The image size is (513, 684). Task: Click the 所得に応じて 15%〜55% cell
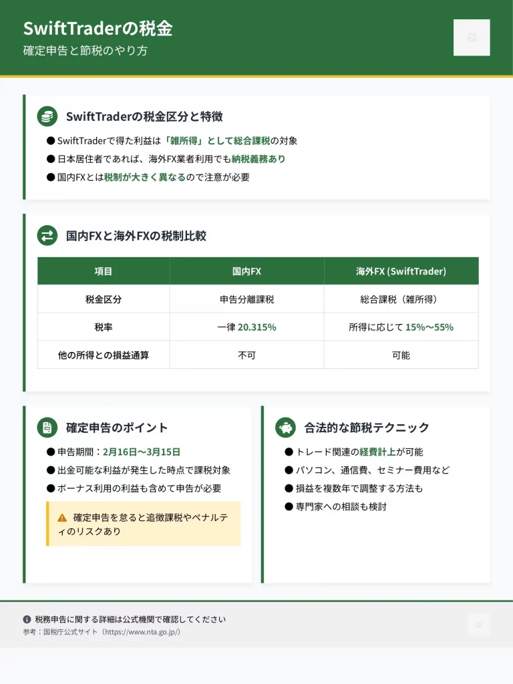401,327
